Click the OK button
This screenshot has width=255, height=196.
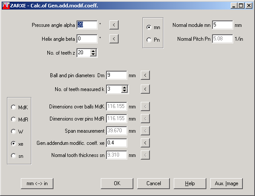tap(117, 183)
